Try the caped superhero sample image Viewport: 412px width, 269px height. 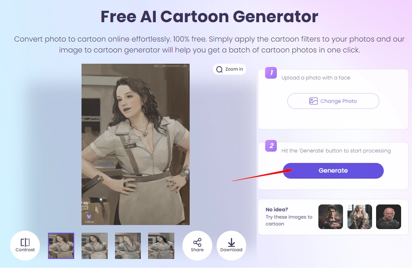330,217
